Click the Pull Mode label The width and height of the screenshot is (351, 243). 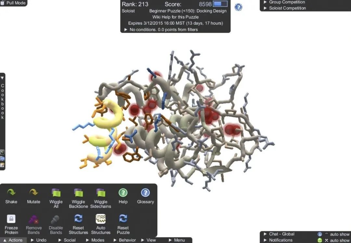pos(16,3)
